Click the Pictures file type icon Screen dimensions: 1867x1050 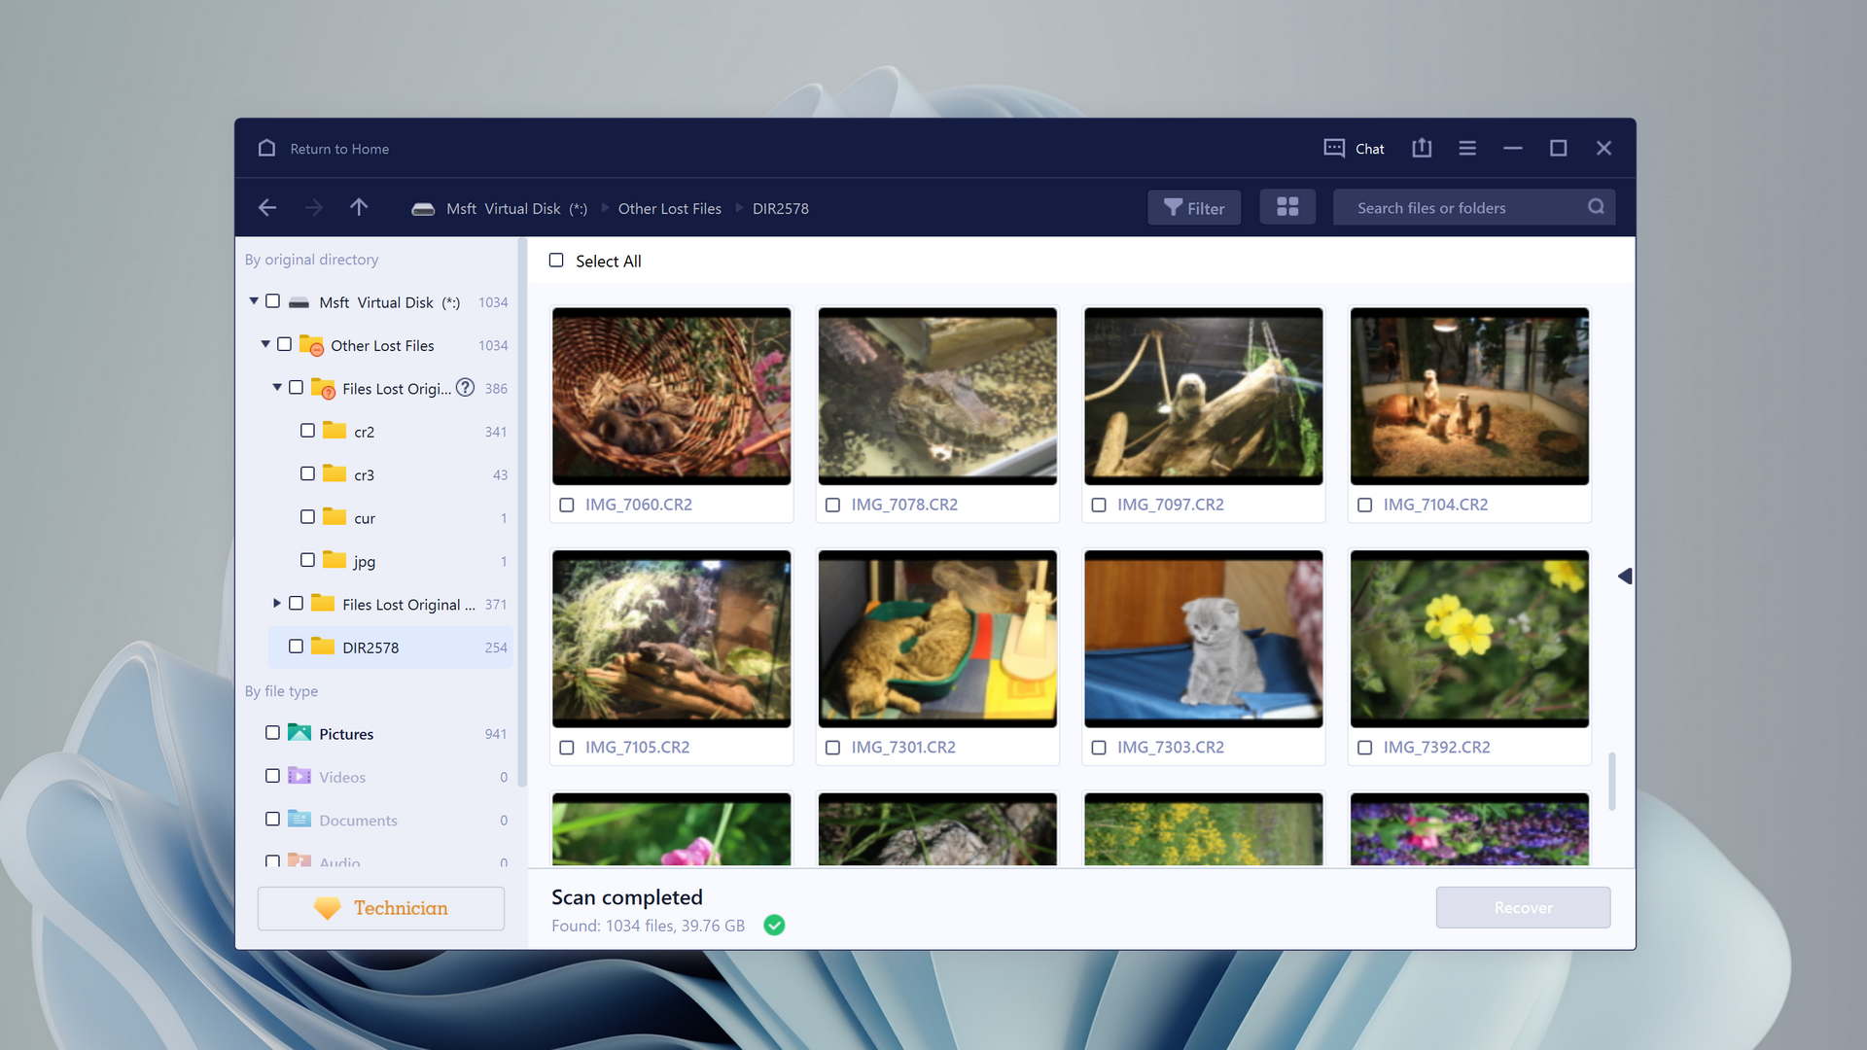click(x=299, y=733)
